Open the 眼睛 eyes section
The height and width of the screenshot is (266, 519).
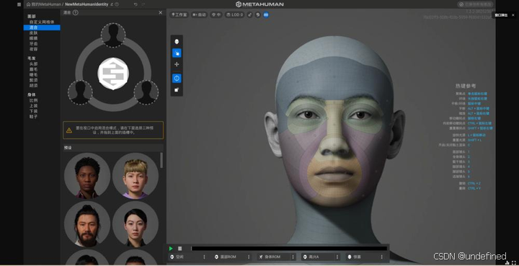coord(33,38)
